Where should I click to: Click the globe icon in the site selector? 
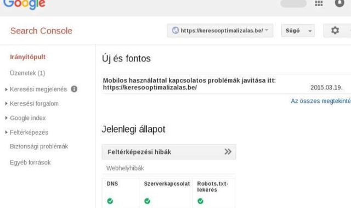point(175,30)
